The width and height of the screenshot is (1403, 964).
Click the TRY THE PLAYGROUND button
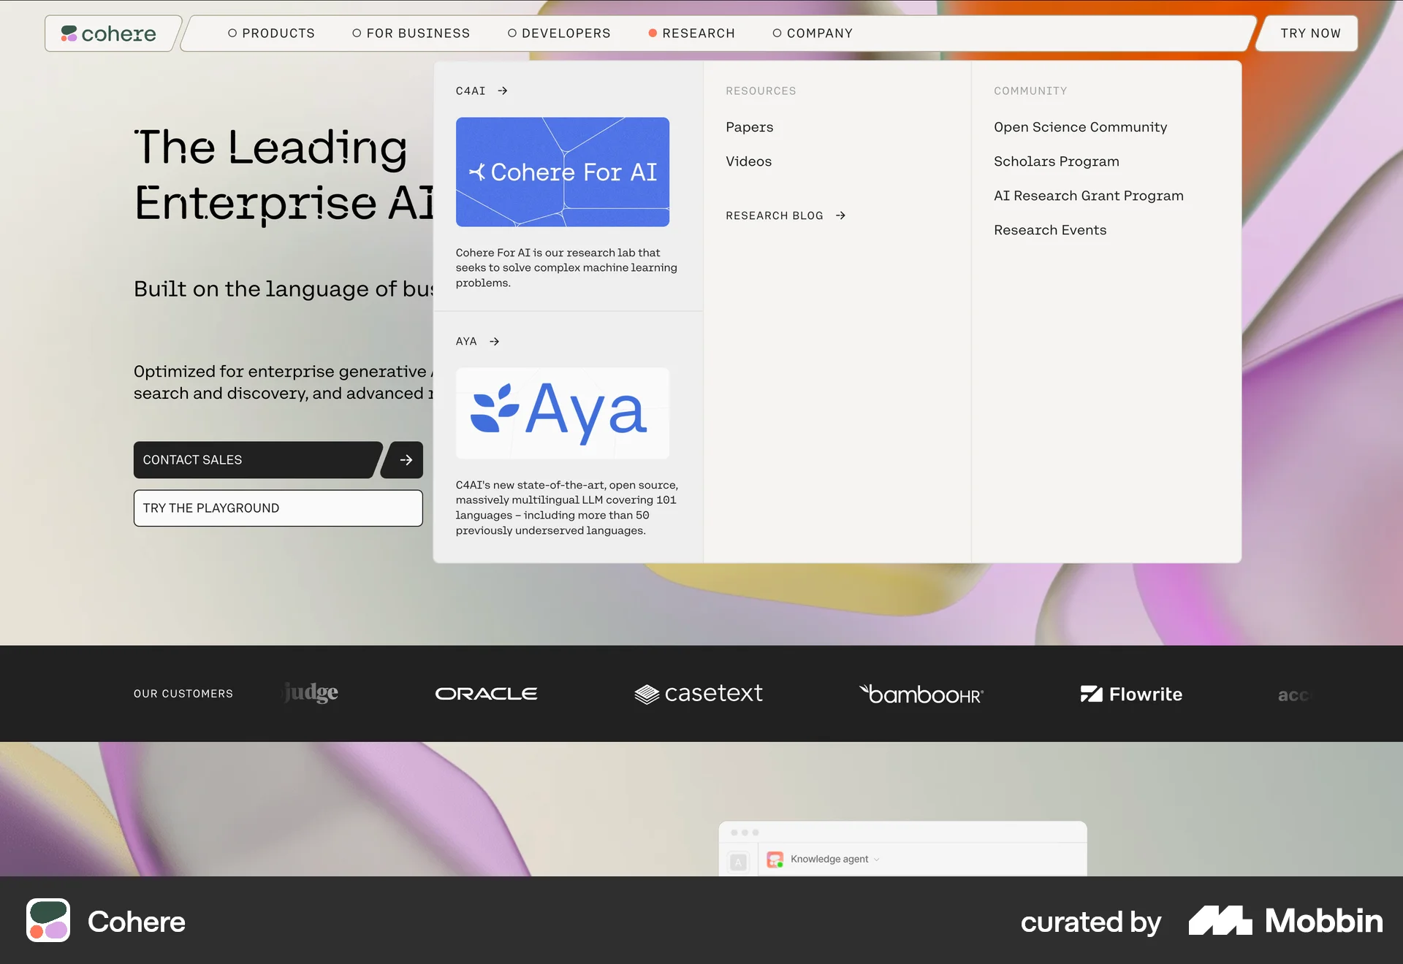coord(278,508)
